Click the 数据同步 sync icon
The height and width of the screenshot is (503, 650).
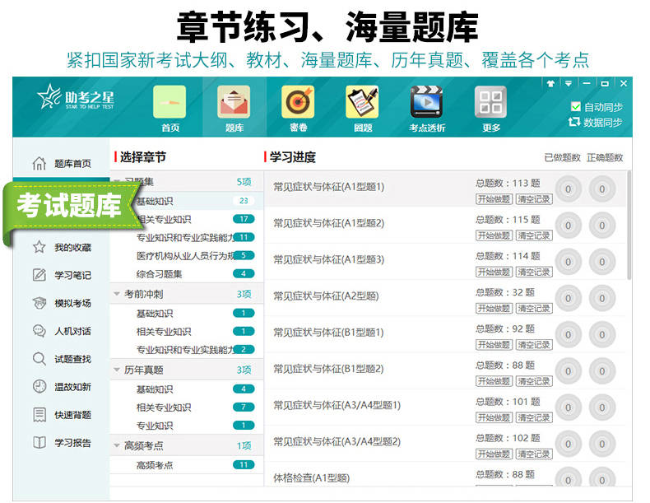(575, 122)
